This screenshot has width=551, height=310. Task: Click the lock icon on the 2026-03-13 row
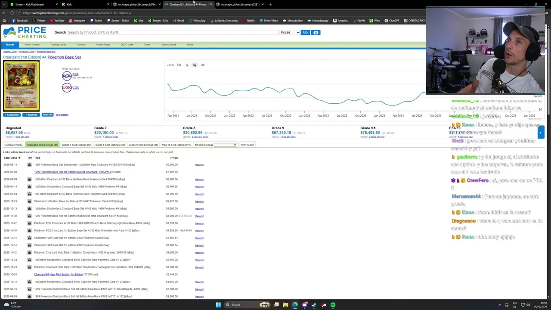click(x=29, y=165)
